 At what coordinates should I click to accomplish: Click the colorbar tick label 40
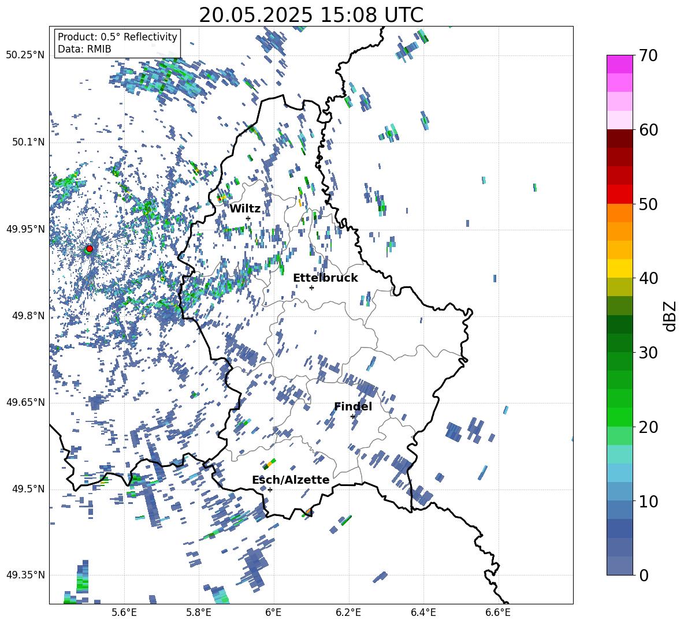649,278
